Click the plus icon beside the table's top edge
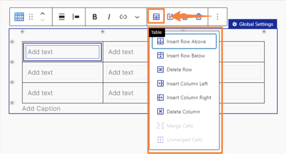The height and width of the screenshot is (154, 286). click(12, 42)
